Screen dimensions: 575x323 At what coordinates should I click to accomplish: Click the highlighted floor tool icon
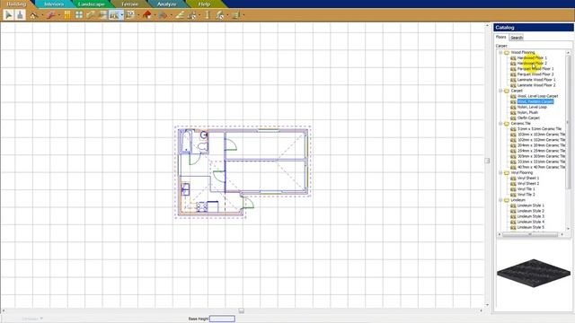(x=114, y=15)
